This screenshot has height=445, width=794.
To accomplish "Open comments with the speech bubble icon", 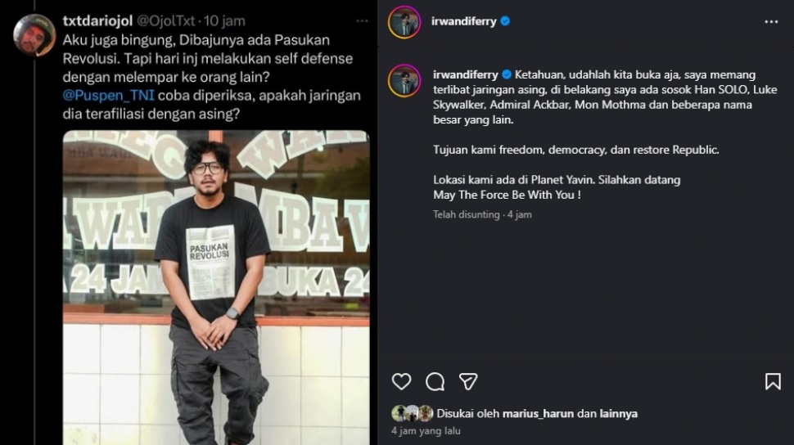I will click(435, 382).
